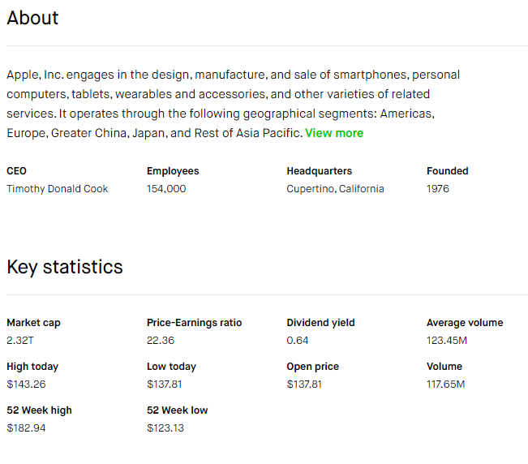
Task: Click the 52 Week high value $182.94
Action: (26, 428)
